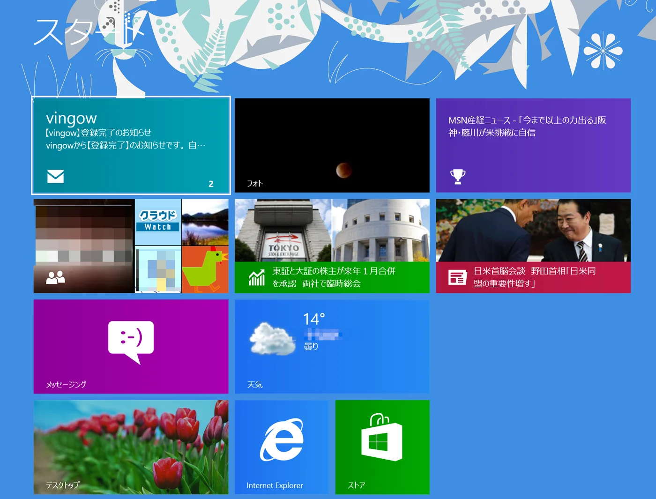Open the デスクトップ tulips tile

coord(131,447)
